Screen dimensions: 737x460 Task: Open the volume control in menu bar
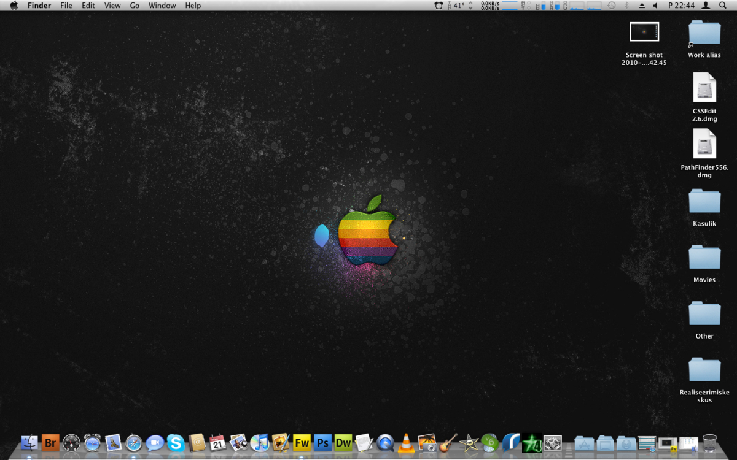pos(655,6)
